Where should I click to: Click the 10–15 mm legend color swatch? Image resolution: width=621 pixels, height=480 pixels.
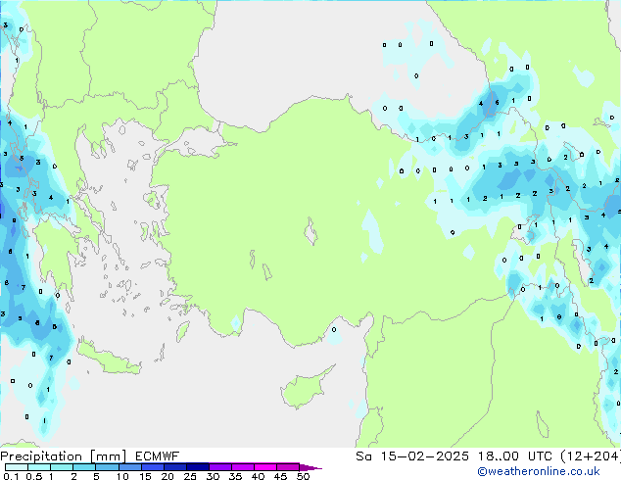tap(130, 467)
